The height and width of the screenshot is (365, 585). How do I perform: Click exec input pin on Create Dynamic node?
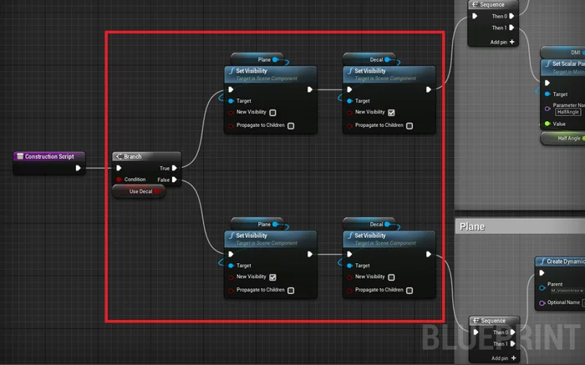[x=542, y=273]
